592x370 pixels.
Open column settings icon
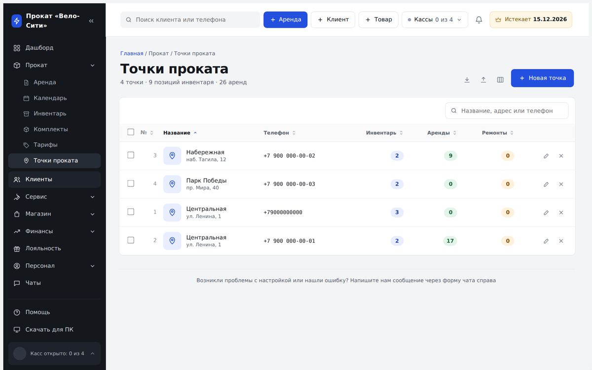(500, 79)
